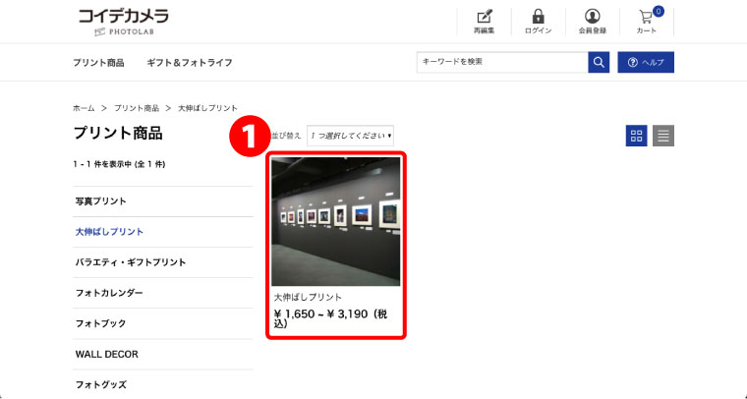Select バラエティ・ギフトプリント in sidebar
The image size is (747, 399).
tap(131, 262)
